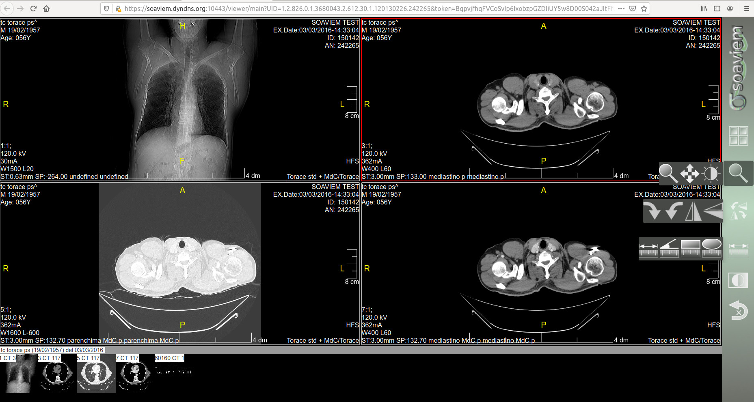Screen dimensions: 754x402
Task: Save page to Pocket
Action: click(x=633, y=9)
